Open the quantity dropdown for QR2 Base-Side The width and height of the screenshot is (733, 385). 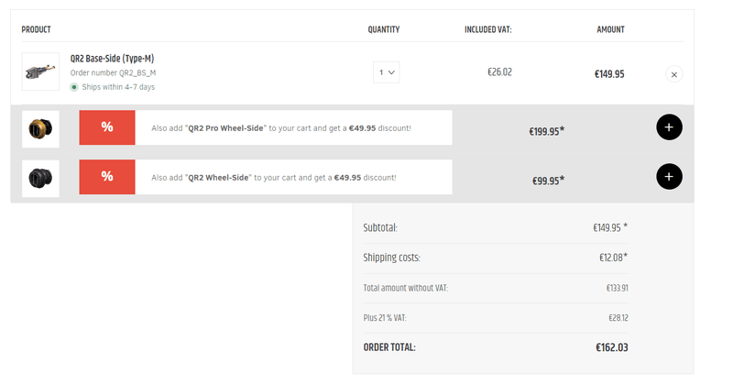click(386, 72)
